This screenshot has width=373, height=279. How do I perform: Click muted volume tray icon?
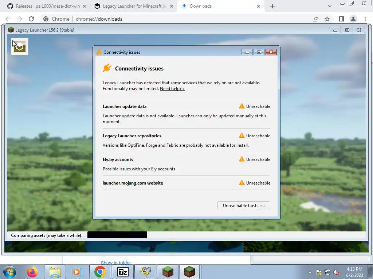click(x=336, y=272)
